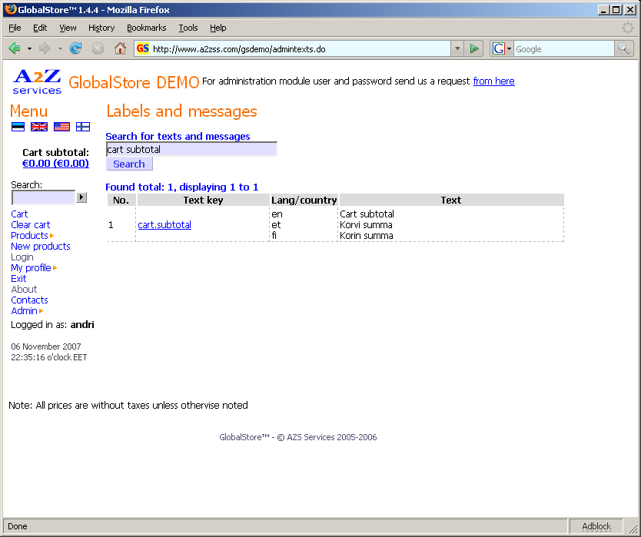The width and height of the screenshot is (641, 537).
Task: Click the sidebar search arrow button
Action: pyautogui.click(x=81, y=197)
